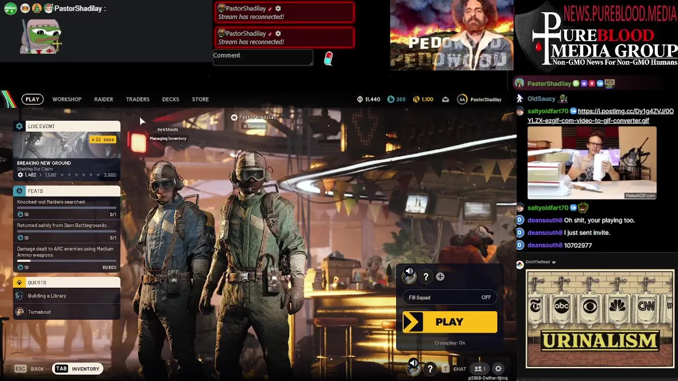Open the friends list icon showing 1
The image size is (678, 381).
pyautogui.click(x=480, y=369)
